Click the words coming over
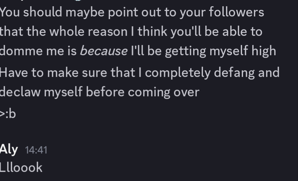The width and height of the screenshot is (298, 181). point(163,92)
